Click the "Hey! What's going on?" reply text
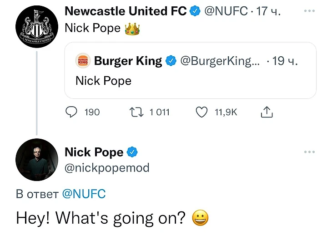This screenshot has height=245, width=332. click(101, 218)
